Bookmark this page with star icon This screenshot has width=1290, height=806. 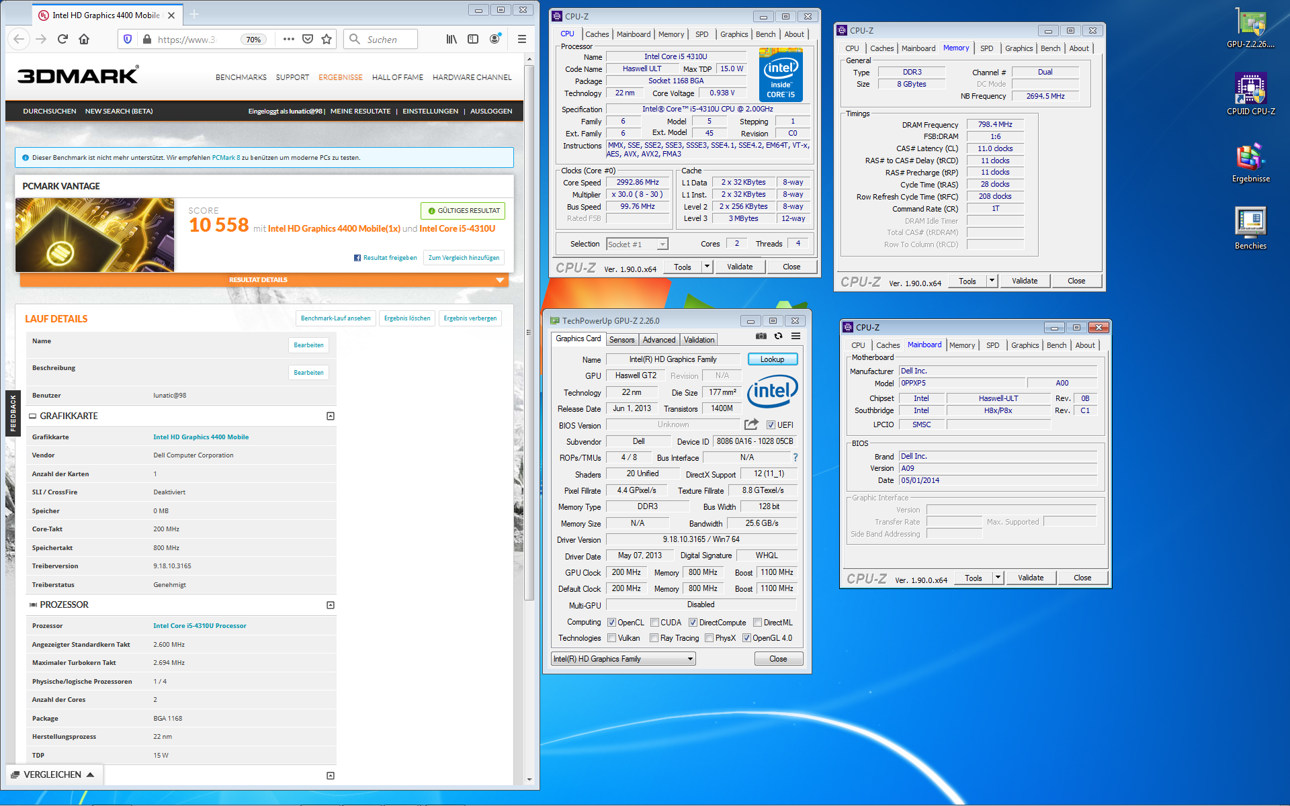(327, 39)
